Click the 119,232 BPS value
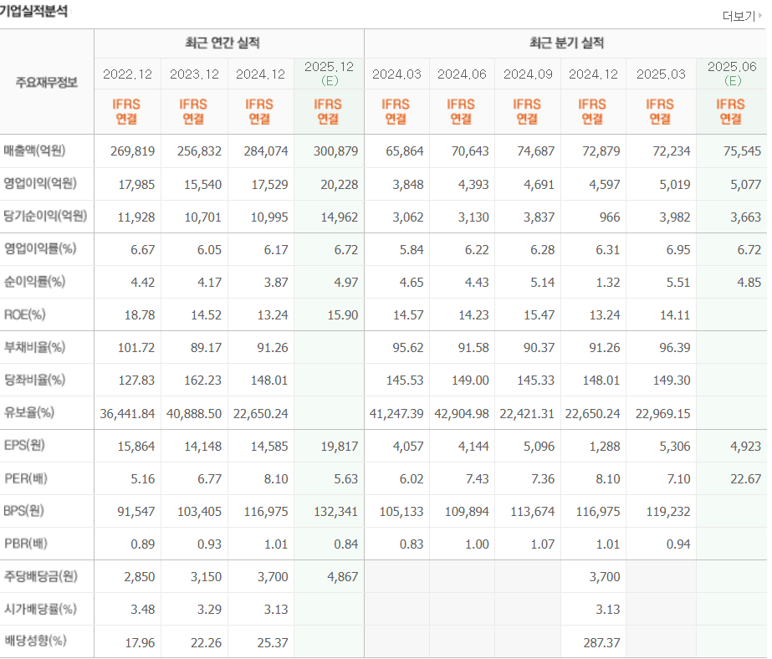This screenshot has height=659, width=772. tap(668, 512)
